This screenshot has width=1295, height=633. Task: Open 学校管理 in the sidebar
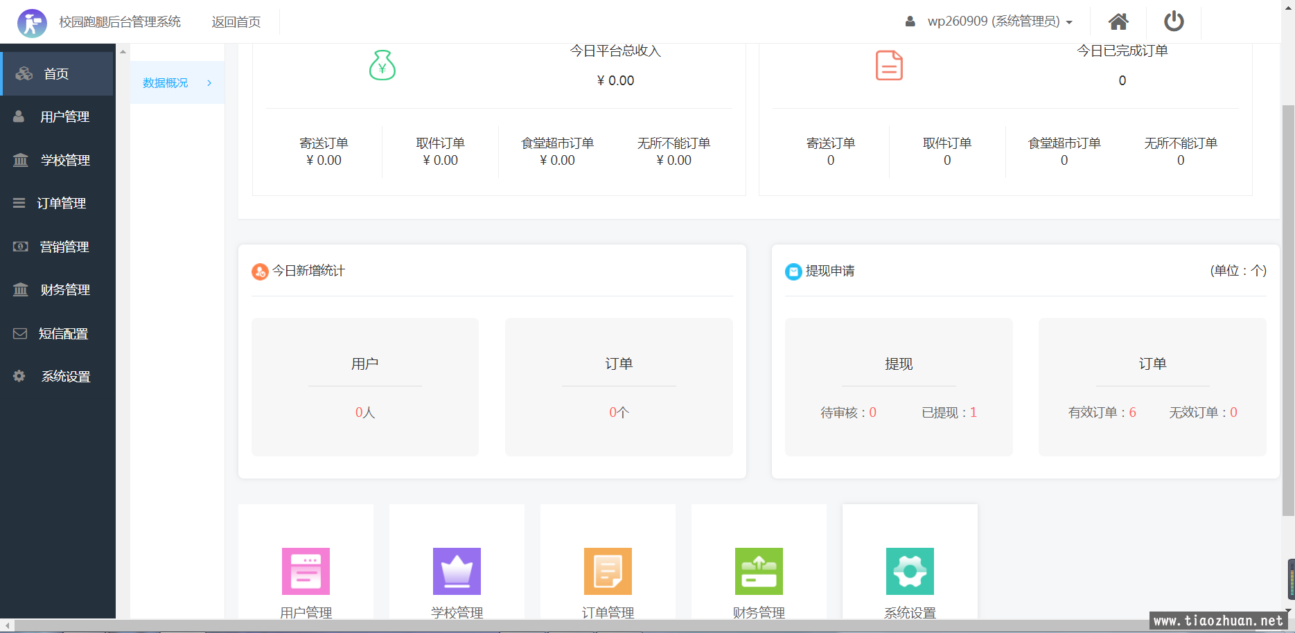[x=57, y=160]
